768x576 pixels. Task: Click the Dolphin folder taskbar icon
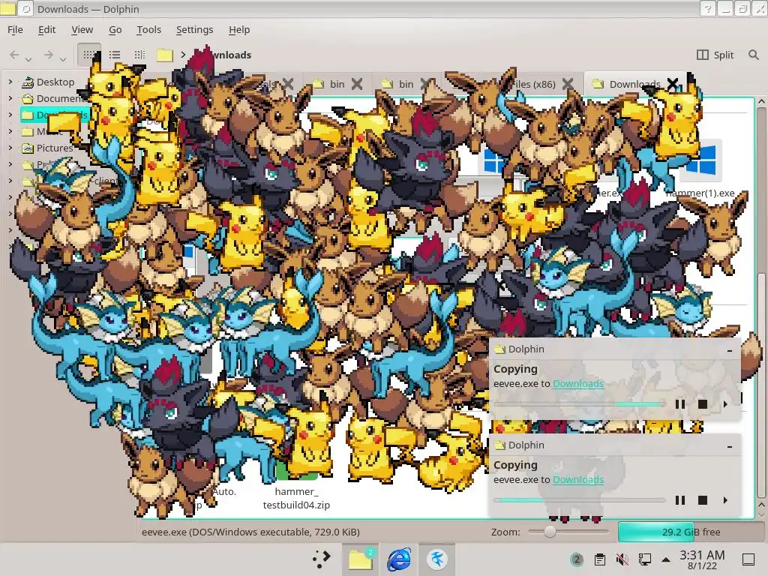point(360,559)
